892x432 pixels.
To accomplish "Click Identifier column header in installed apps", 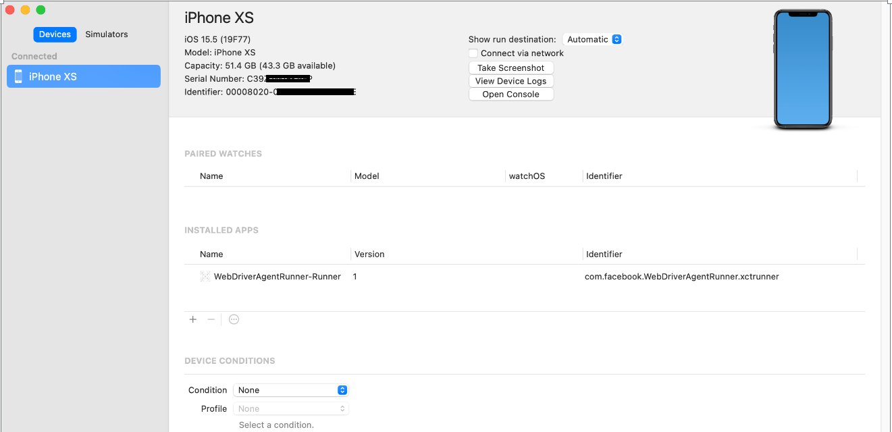I will click(x=604, y=254).
